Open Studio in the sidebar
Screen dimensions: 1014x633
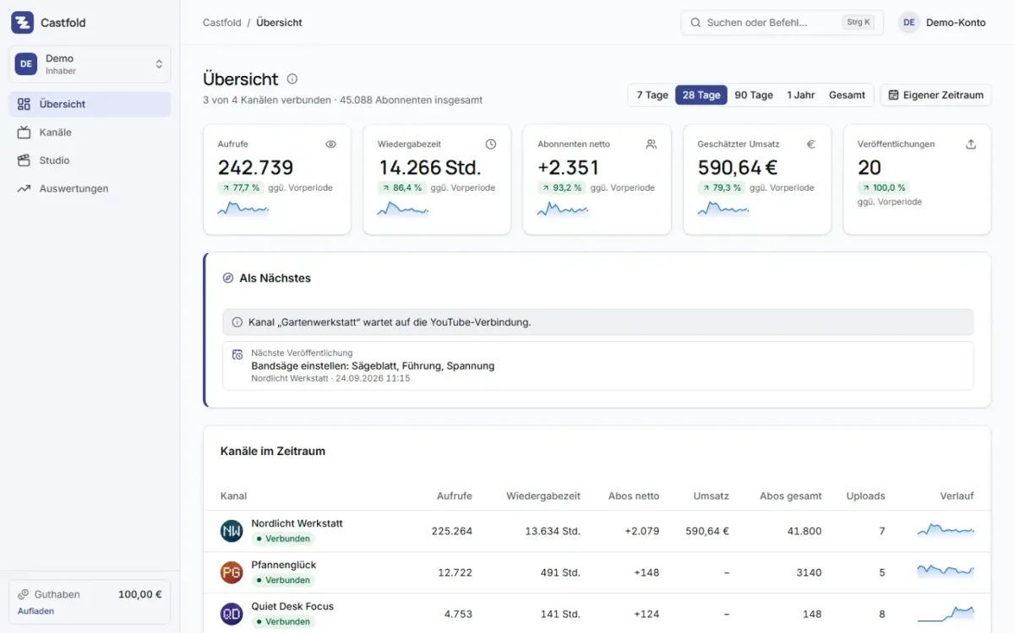(90, 160)
